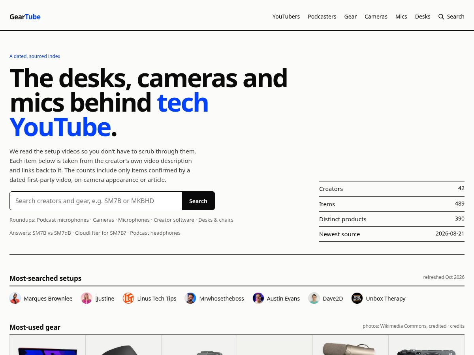Click the Most-used gear heading
474x355 pixels.
pyautogui.click(x=35, y=327)
